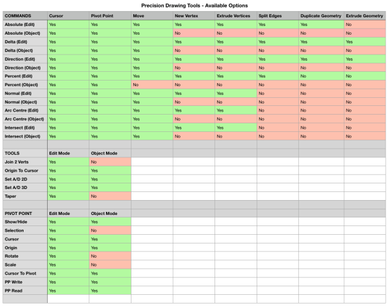Click Rotate's Object Mode "No" cell
Screen dimensions: 390x306
(x=110, y=255)
